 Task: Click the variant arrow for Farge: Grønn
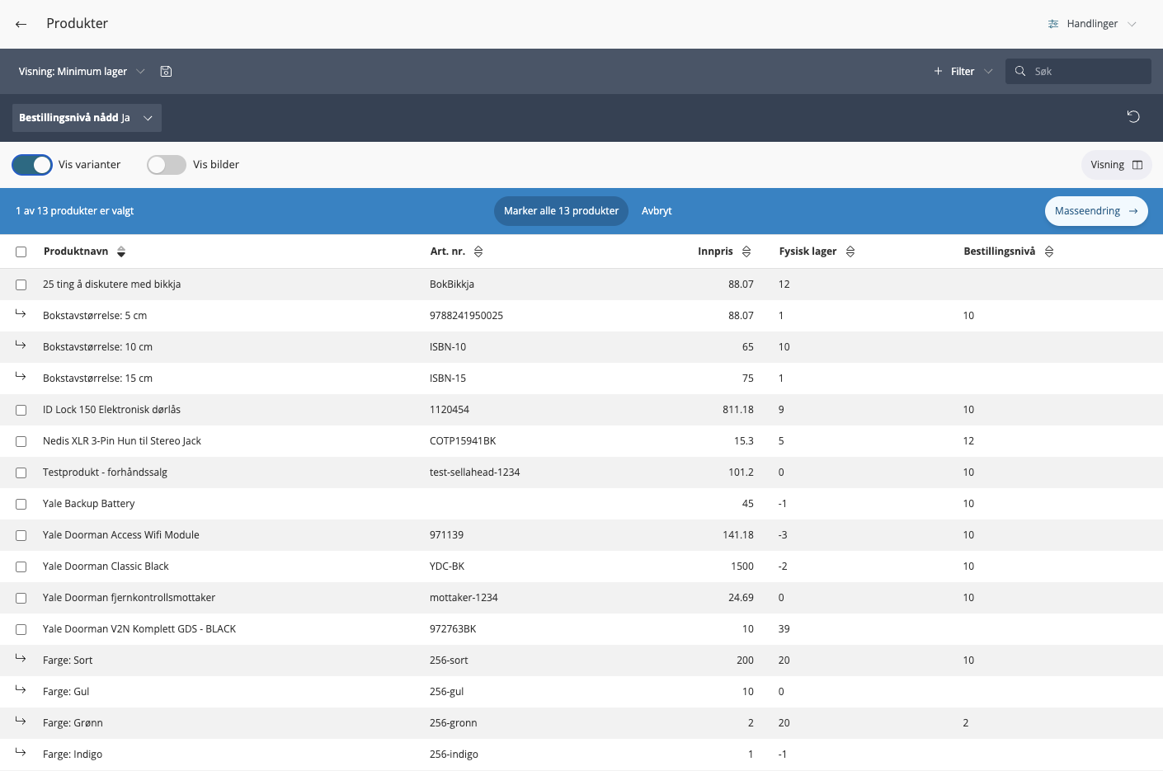(x=21, y=722)
